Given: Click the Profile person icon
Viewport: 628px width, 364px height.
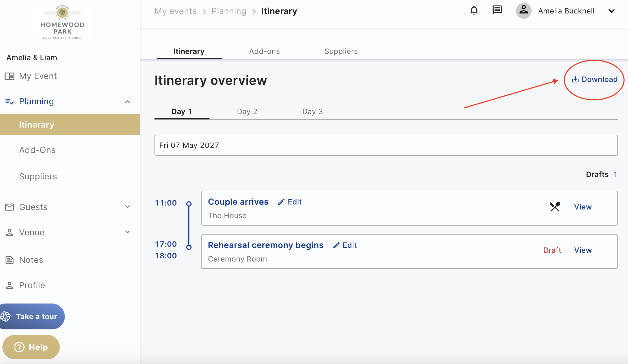Looking at the screenshot, I should coord(10,285).
